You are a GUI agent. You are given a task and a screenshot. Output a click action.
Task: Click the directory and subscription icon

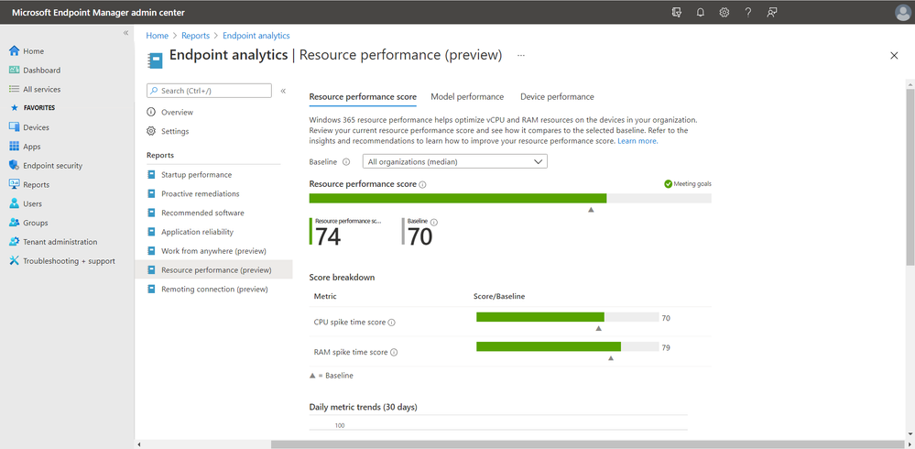click(x=676, y=12)
